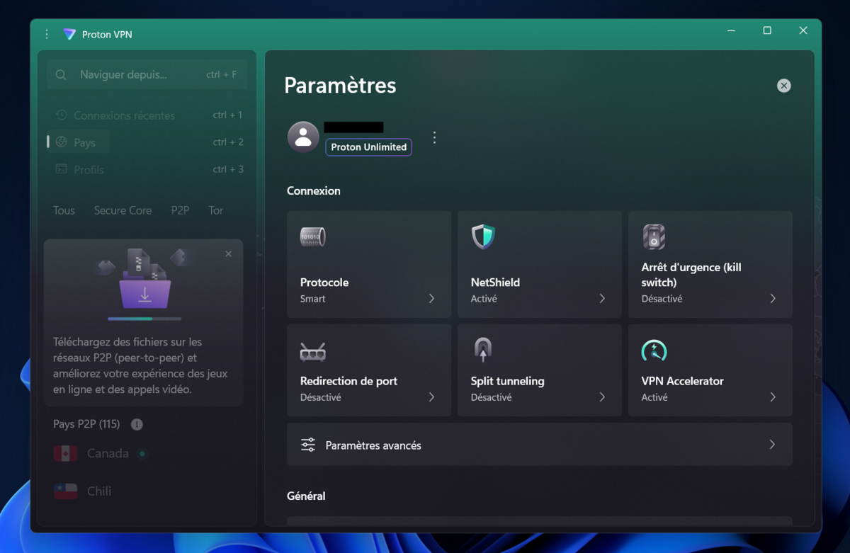Click the P2P download folder illustration
The height and width of the screenshot is (553, 850).
144,280
